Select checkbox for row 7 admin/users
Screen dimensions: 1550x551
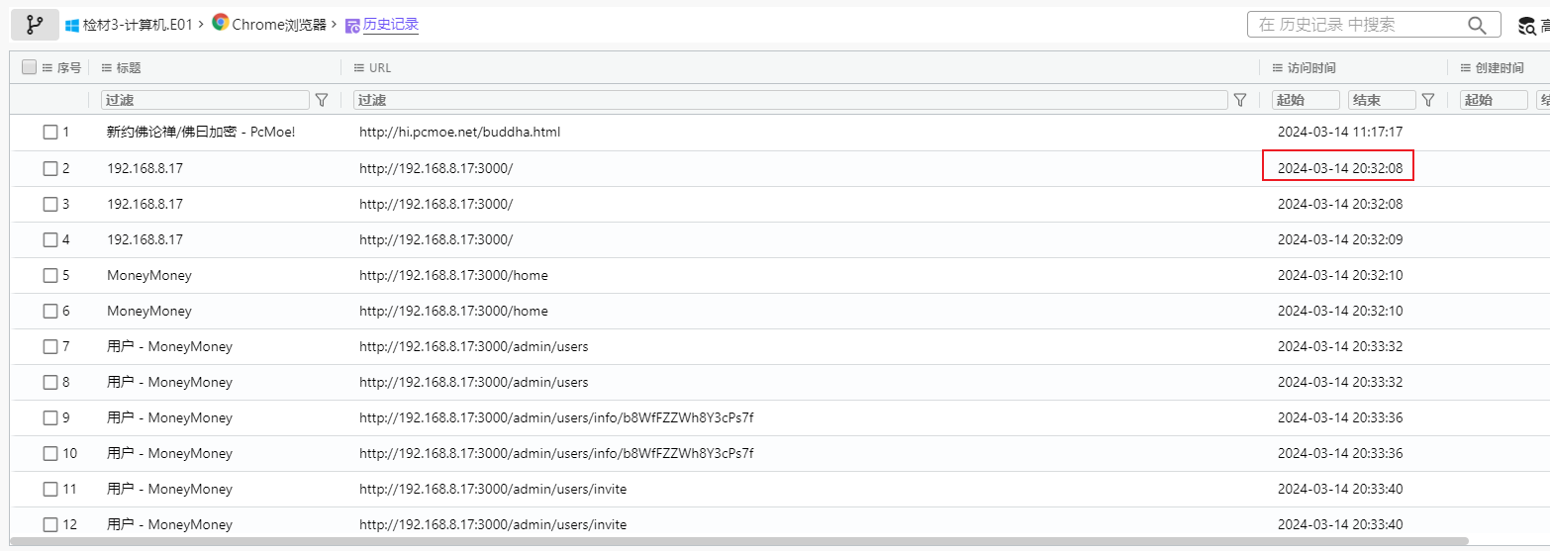pos(50,346)
